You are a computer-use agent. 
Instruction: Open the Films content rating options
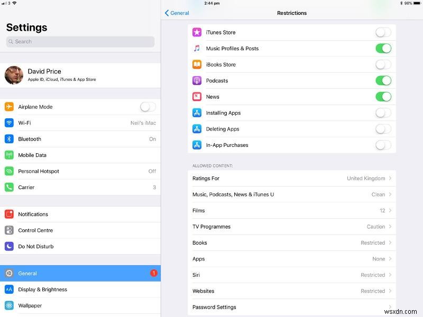tap(292, 210)
